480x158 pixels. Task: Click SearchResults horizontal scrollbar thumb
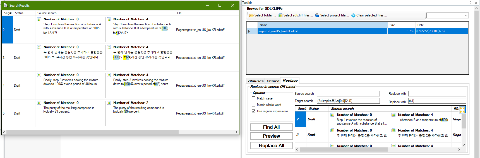pyautogui.click(x=92, y=132)
